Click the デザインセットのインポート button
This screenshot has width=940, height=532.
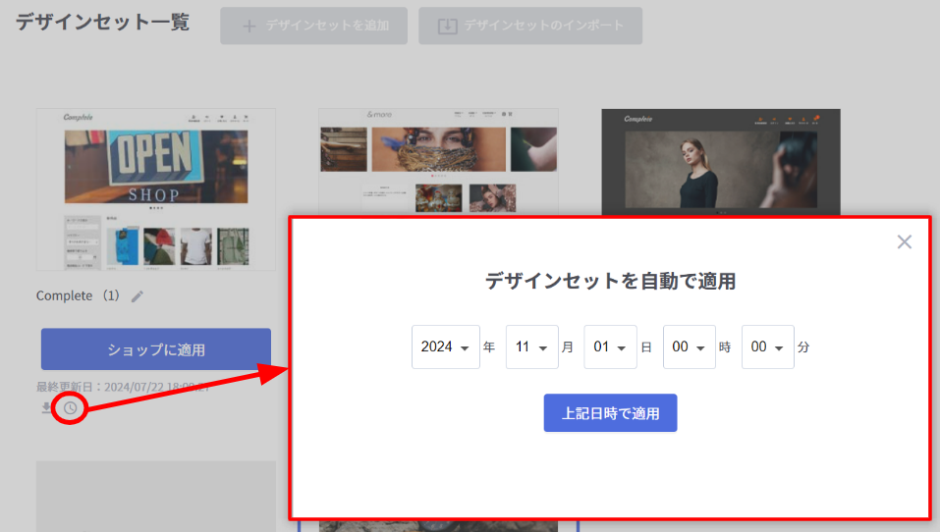pos(530,26)
